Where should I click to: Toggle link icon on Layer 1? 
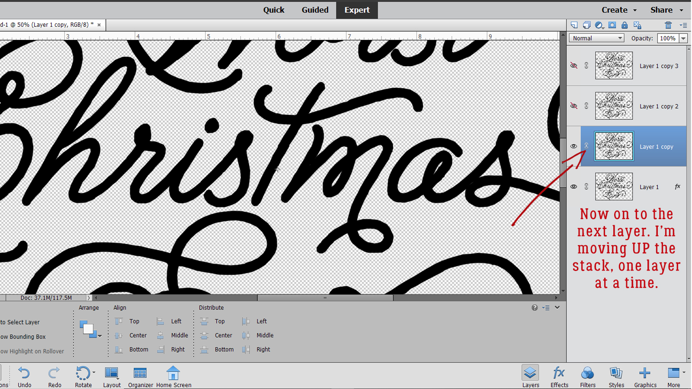pos(586,187)
